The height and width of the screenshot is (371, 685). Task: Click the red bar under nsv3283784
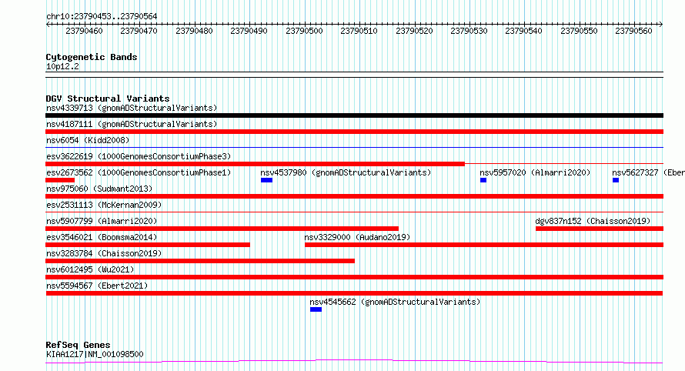200,261
